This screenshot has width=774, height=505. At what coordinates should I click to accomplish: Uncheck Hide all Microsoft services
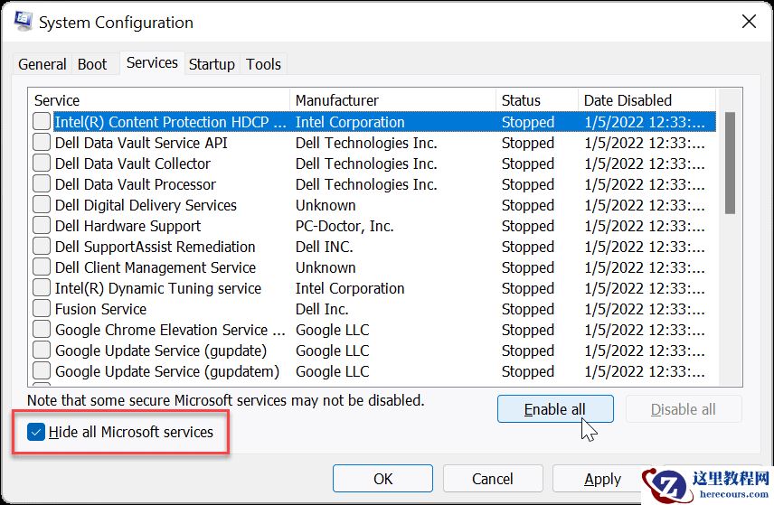pos(36,432)
